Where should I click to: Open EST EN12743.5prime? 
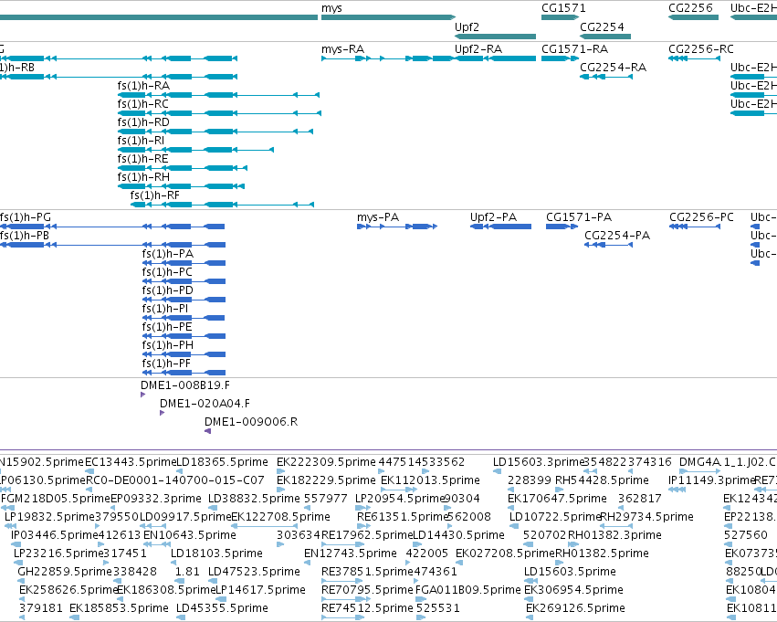(x=351, y=554)
